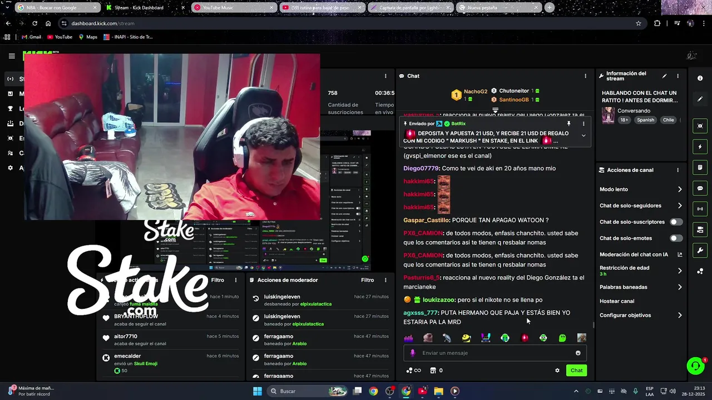Click the taskbar Buscar search box

coord(307,391)
